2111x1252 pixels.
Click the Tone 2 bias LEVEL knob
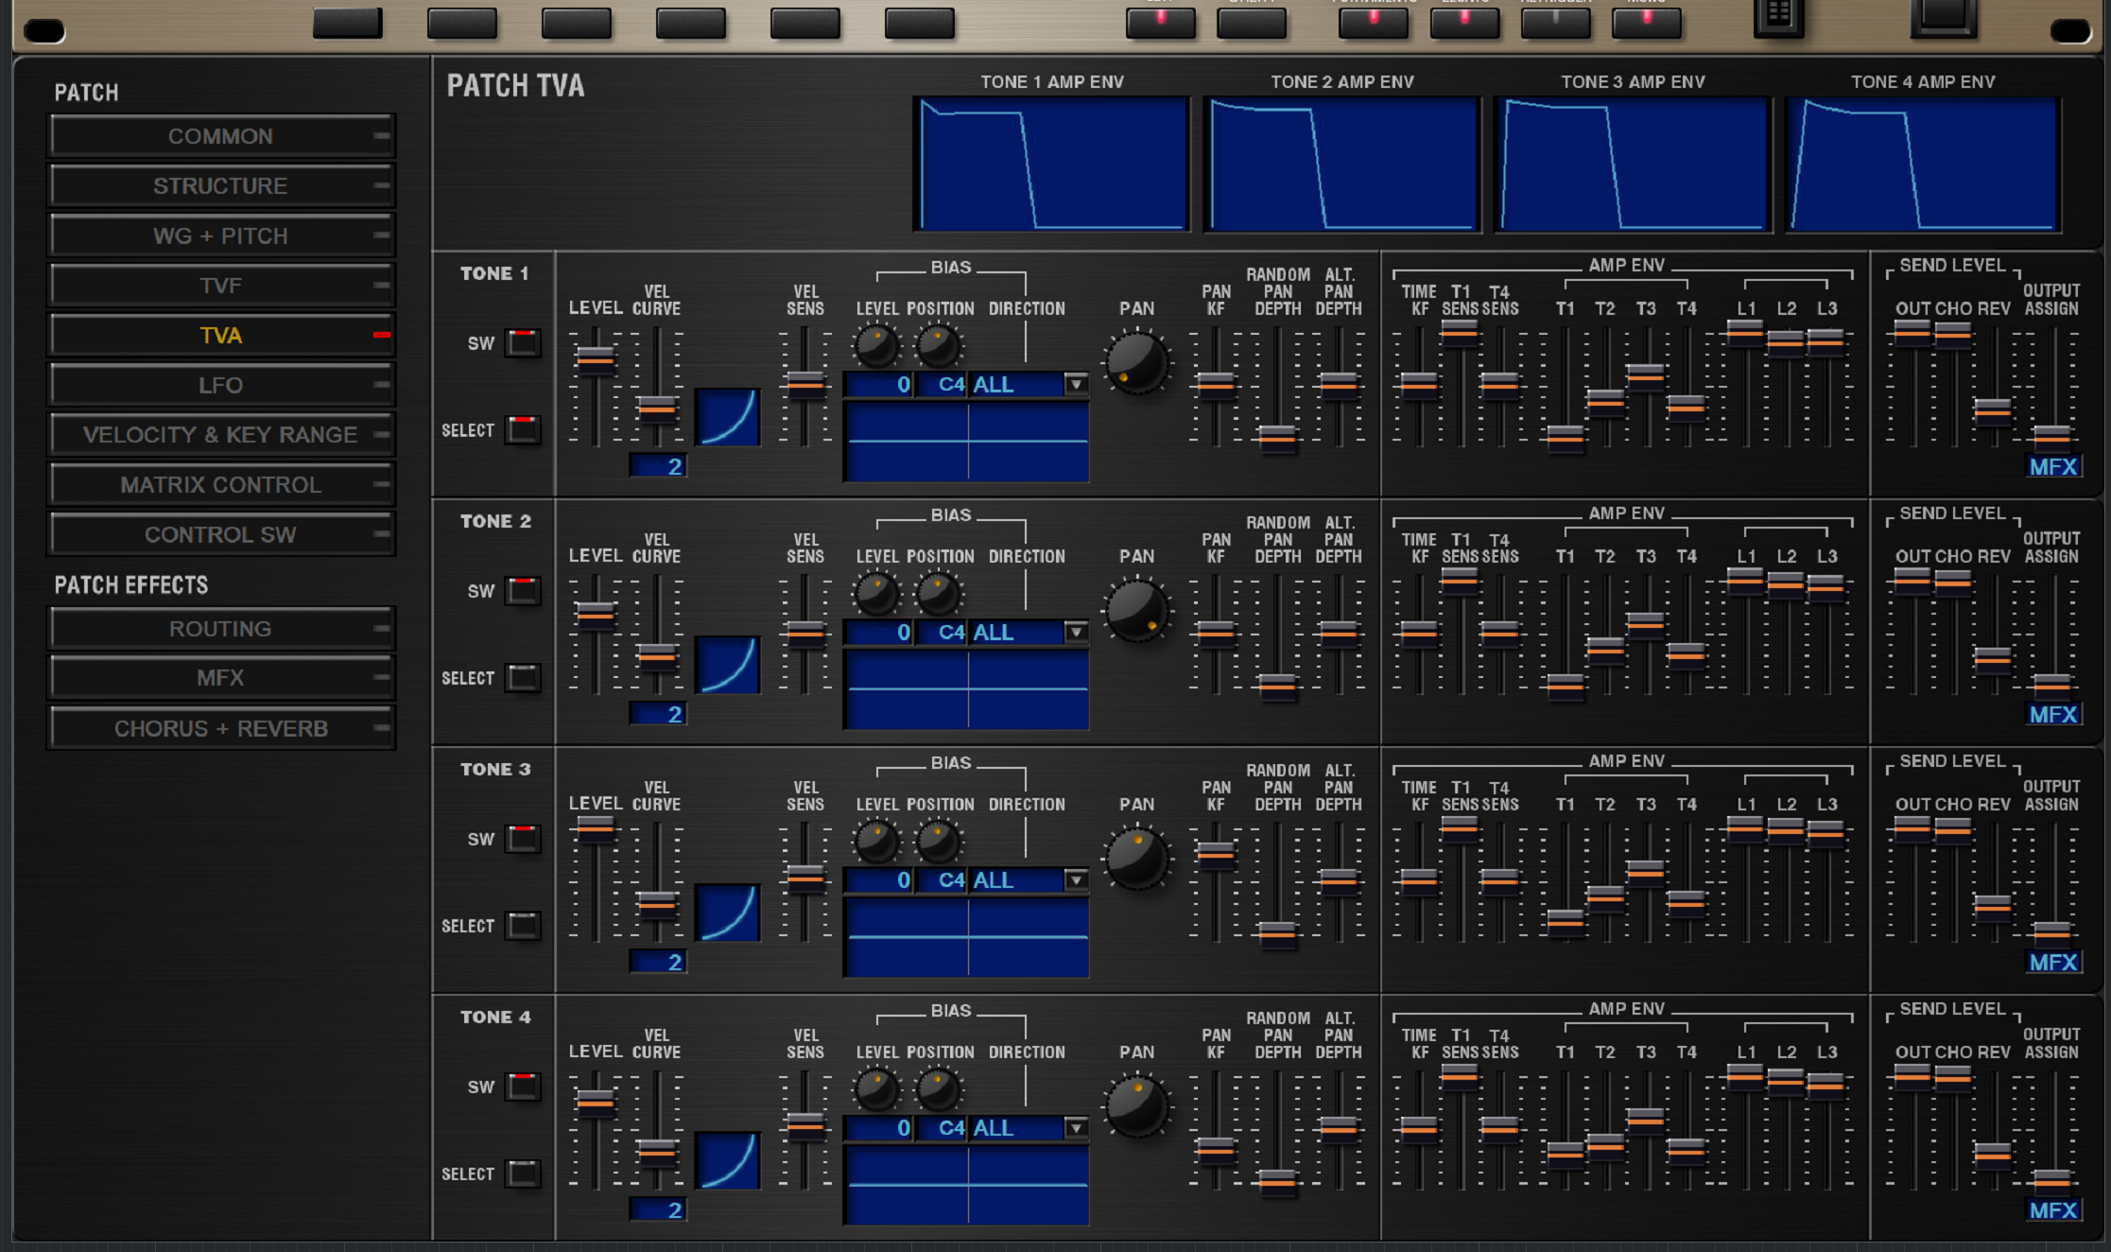click(x=876, y=594)
